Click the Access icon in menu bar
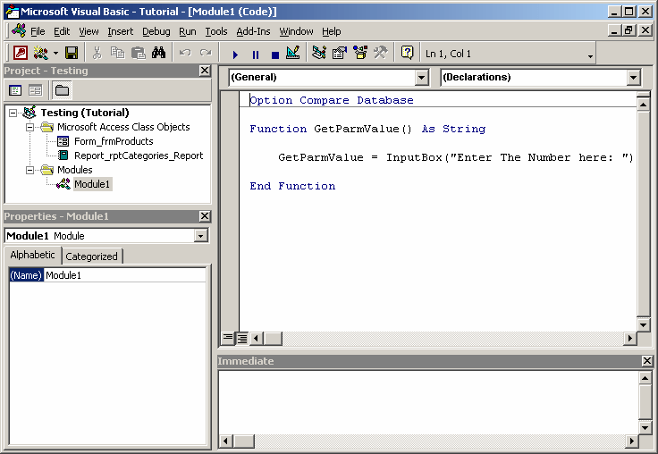The height and width of the screenshot is (454, 658). click(x=19, y=30)
